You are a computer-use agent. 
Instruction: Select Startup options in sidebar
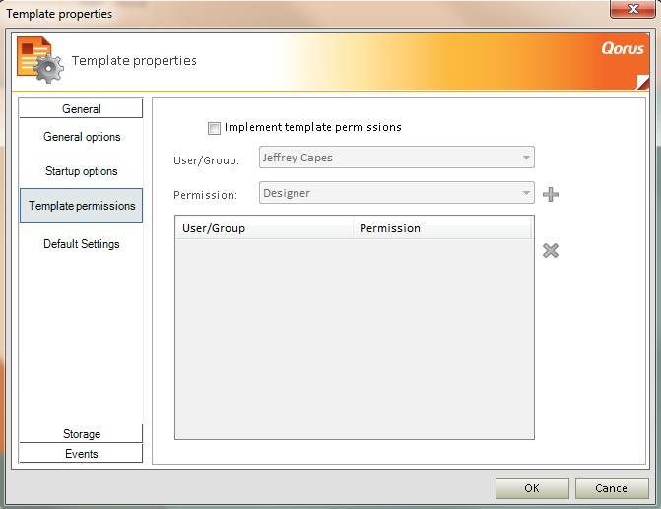(82, 171)
